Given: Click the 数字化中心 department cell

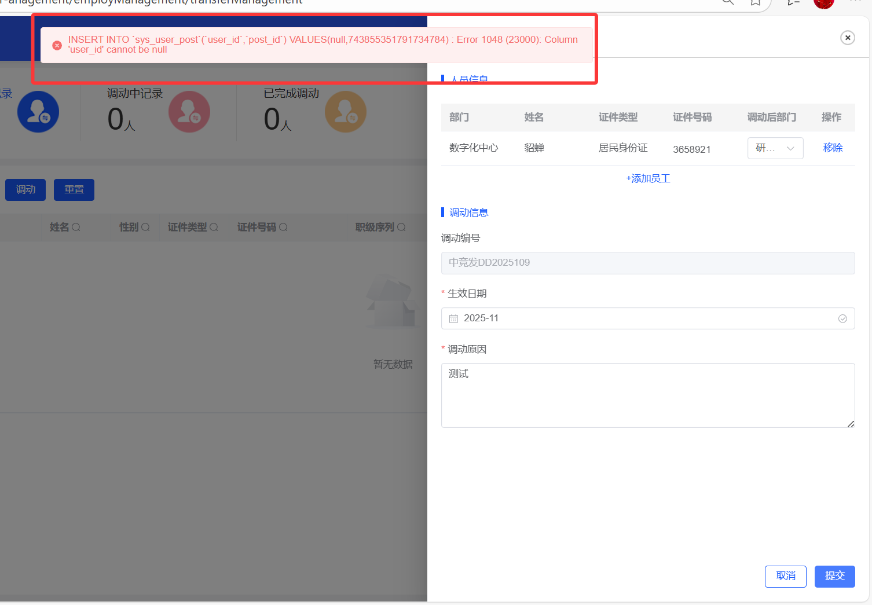Looking at the screenshot, I should tap(474, 148).
